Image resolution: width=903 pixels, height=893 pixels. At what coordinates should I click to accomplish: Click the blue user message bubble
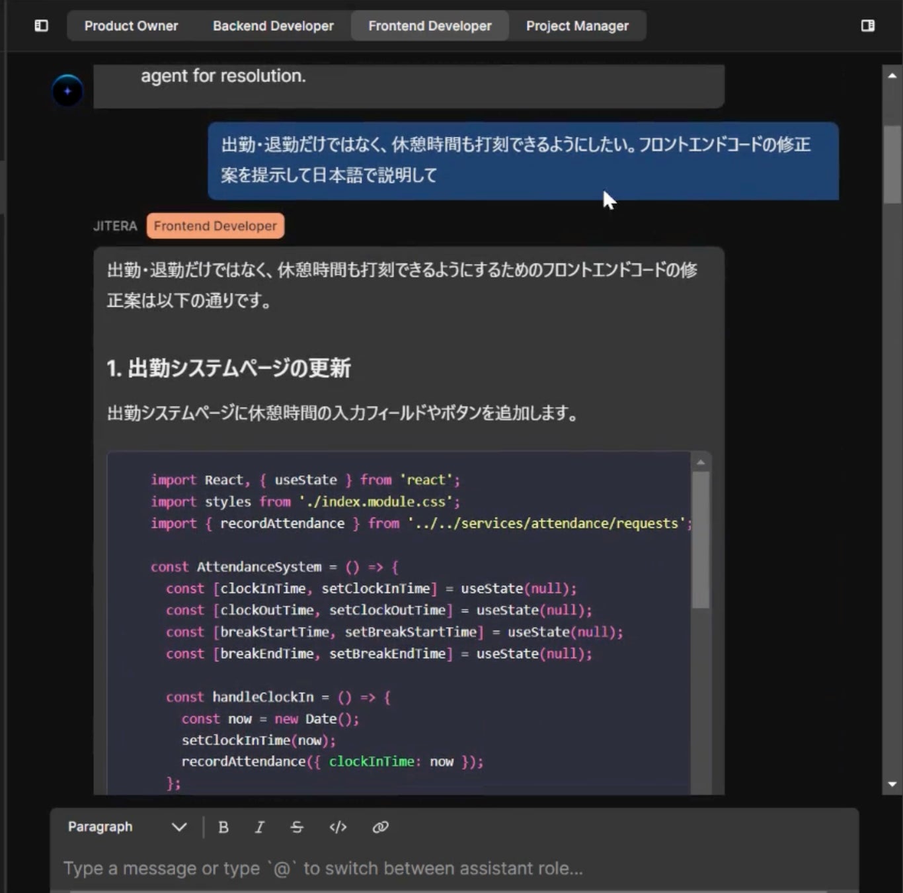524,161
